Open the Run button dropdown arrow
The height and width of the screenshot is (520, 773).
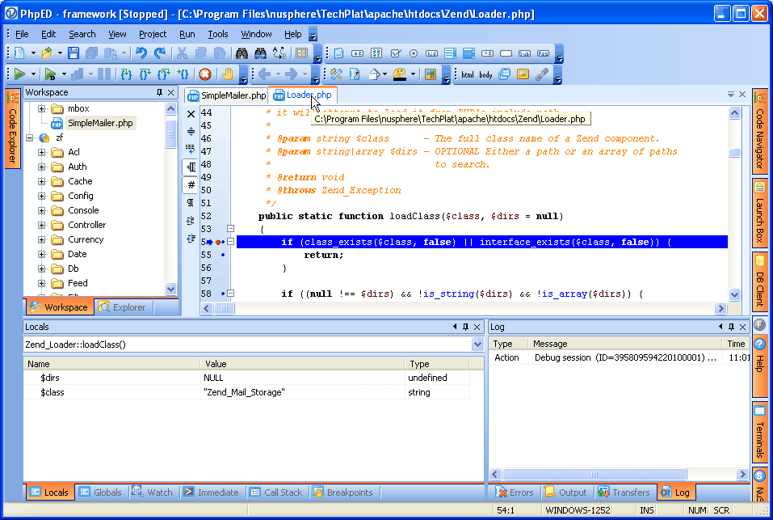(33, 74)
